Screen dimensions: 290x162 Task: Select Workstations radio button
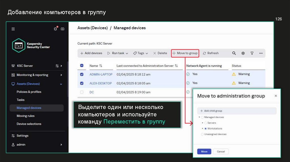point(206,129)
